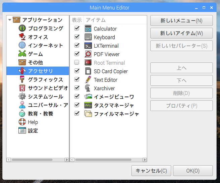This screenshot has height=183, width=220.
Task: Click the インターネット globe icon
Action: tap(22, 45)
